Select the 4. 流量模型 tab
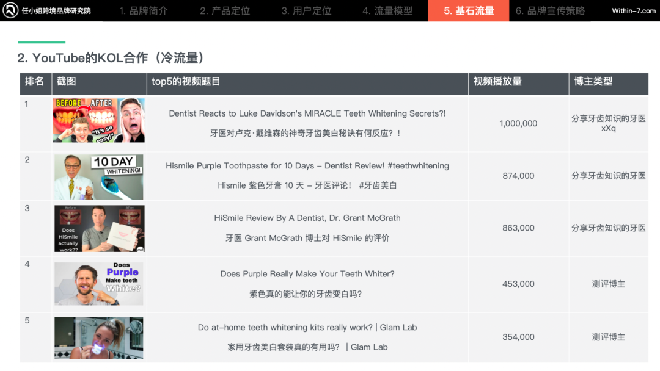The width and height of the screenshot is (660, 371). (387, 11)
